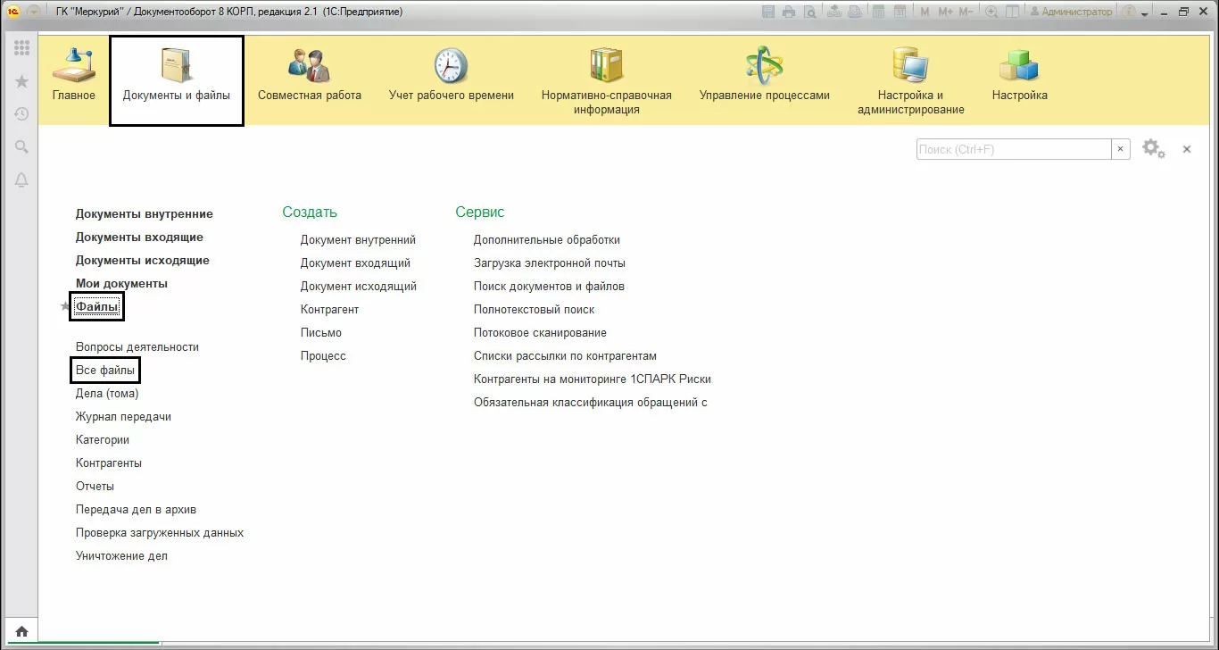1219x650 pixels.
Task: Open the Нормативно-справочная информация section
Action: [607, 82]
